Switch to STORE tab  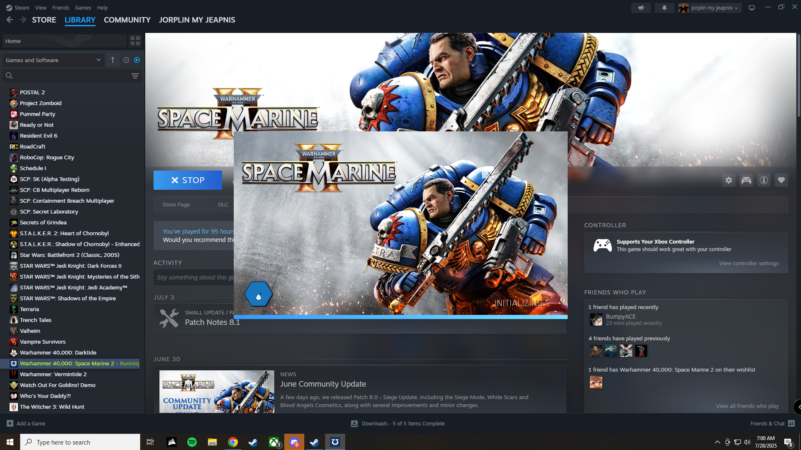pos(44,20)
